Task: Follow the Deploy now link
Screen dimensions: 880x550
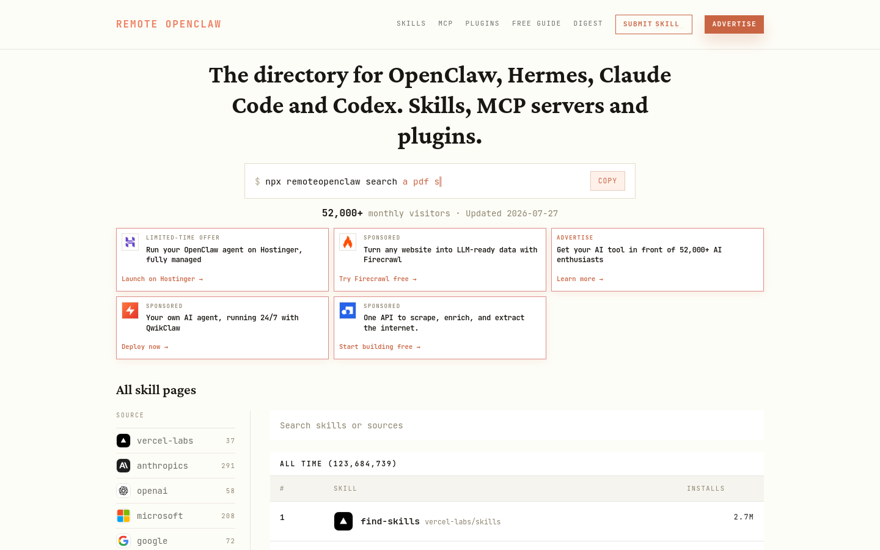Action: click(x=145, y=346)
